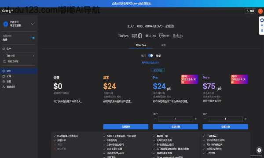Viewport: 264px width, 158px height.
Task: Open the orange user avatar at top right
Action: coord(260,11)
